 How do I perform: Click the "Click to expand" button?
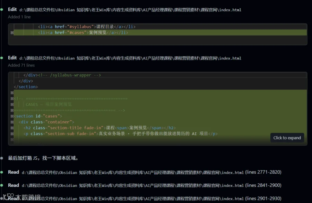coord(287,138)
